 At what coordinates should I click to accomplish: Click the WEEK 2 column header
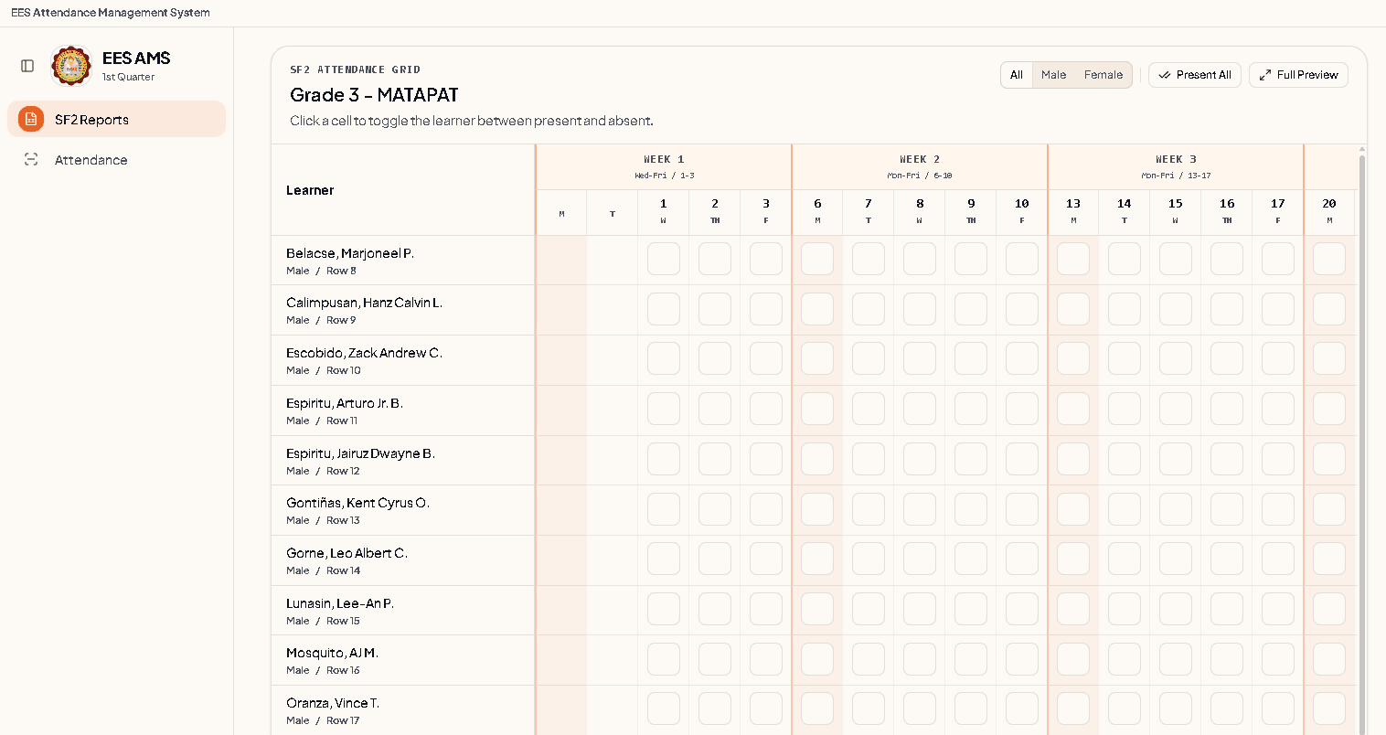(x=920, y=166)
